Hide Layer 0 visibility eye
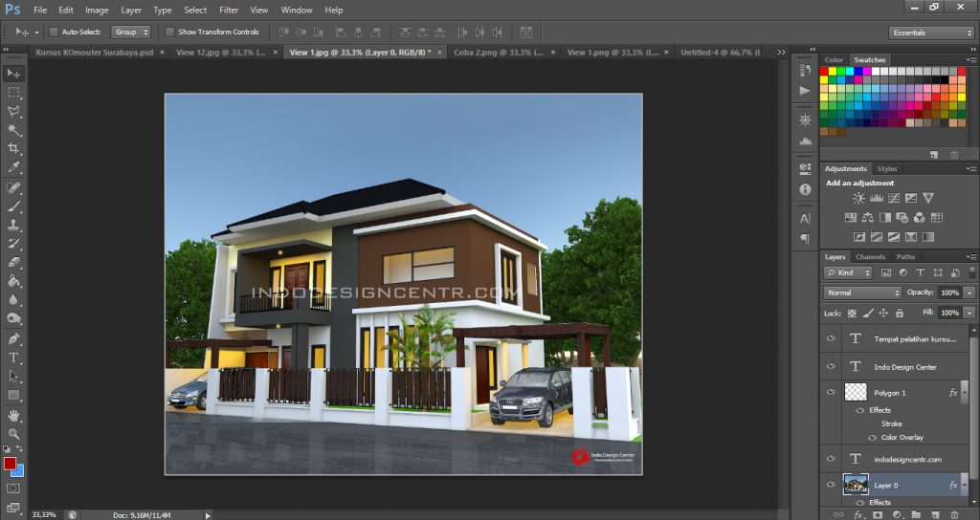 tap(831, 485)
